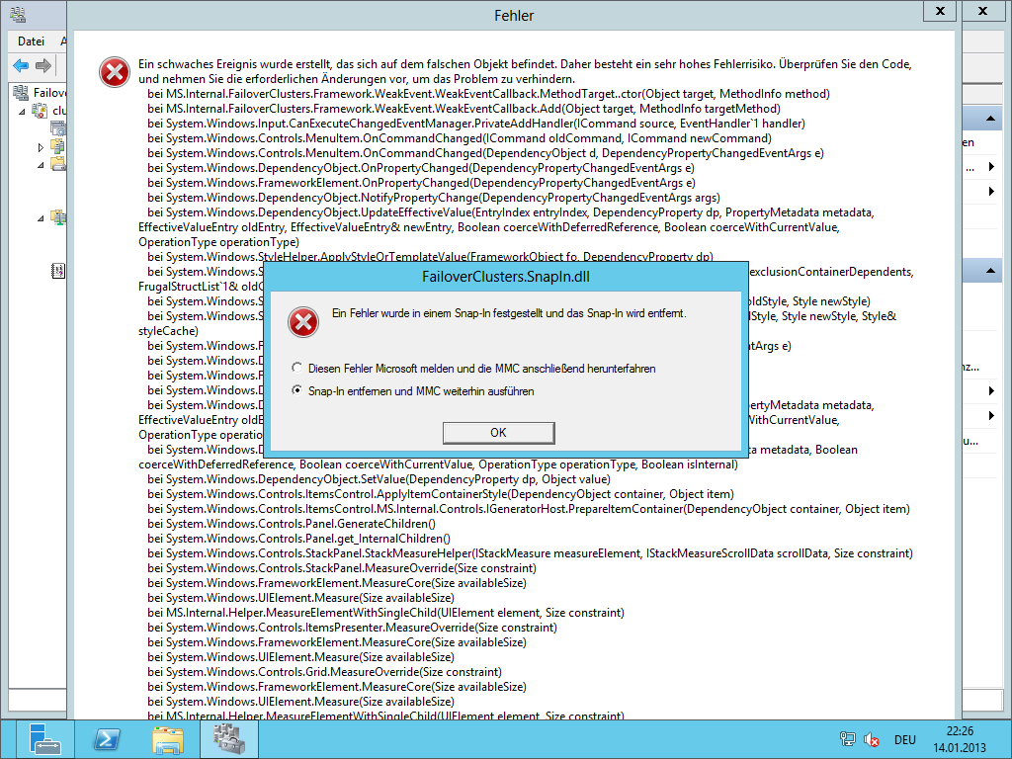The image size is (1012, 759).
Task: Collapse the Storage folder tree arrow
Action: [x=41, y=165]
